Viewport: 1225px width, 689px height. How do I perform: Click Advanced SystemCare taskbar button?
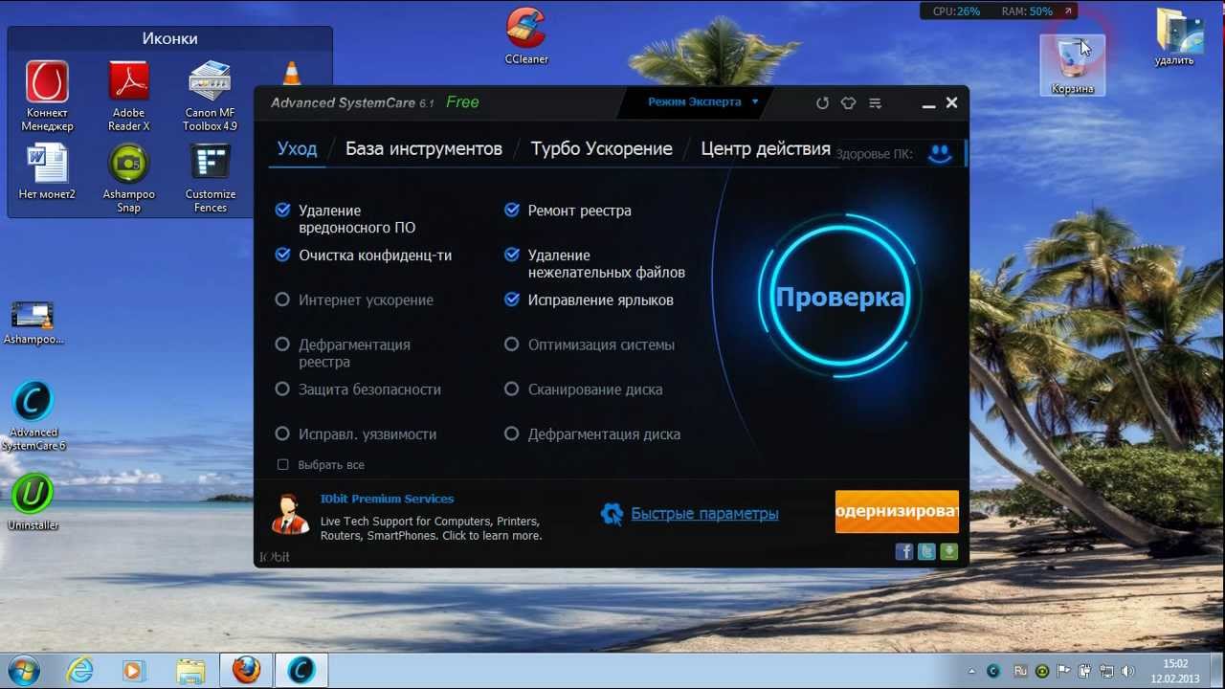click(301, 670)
